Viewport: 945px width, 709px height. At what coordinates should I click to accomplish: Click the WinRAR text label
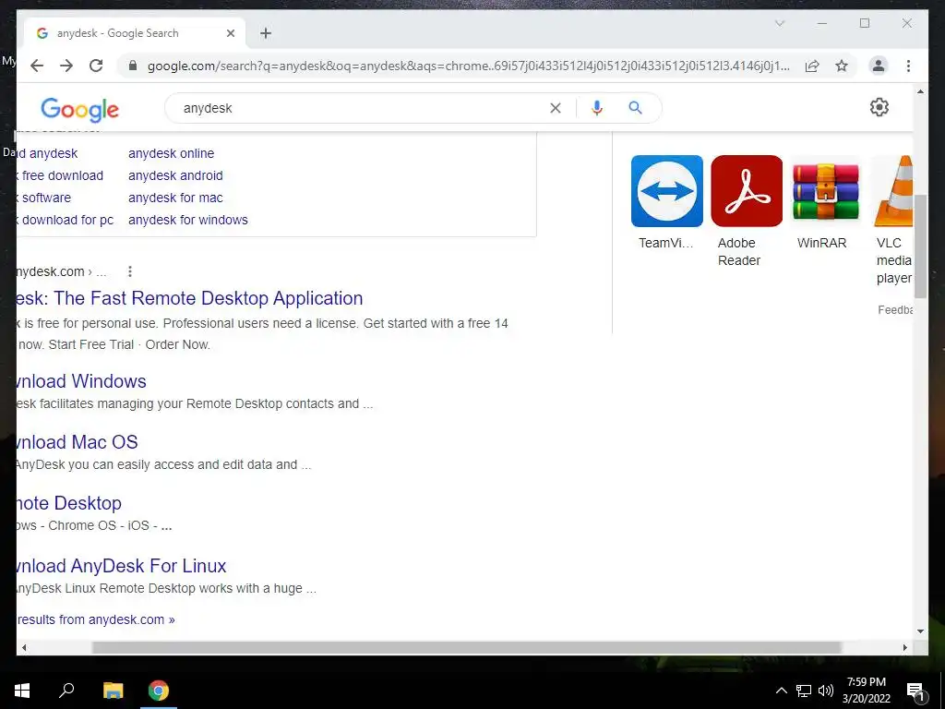coord(821,243)
